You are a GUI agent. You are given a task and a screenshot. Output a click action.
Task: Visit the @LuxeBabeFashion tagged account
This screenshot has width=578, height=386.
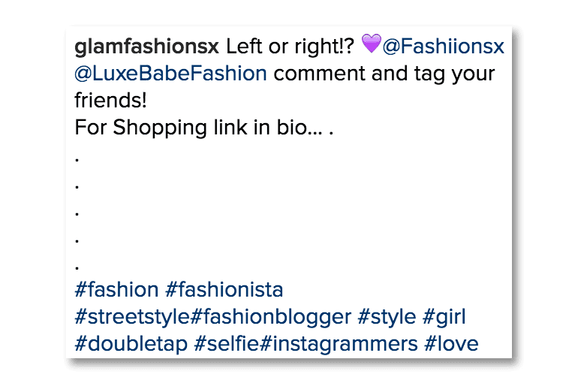[x=170, y=74]
